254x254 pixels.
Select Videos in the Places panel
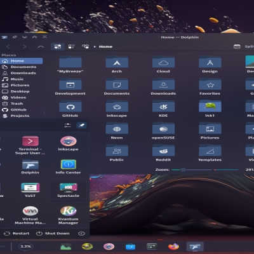click(x=22, y=97)
